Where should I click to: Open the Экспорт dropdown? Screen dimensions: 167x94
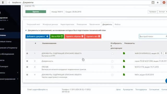pos(162,12)
